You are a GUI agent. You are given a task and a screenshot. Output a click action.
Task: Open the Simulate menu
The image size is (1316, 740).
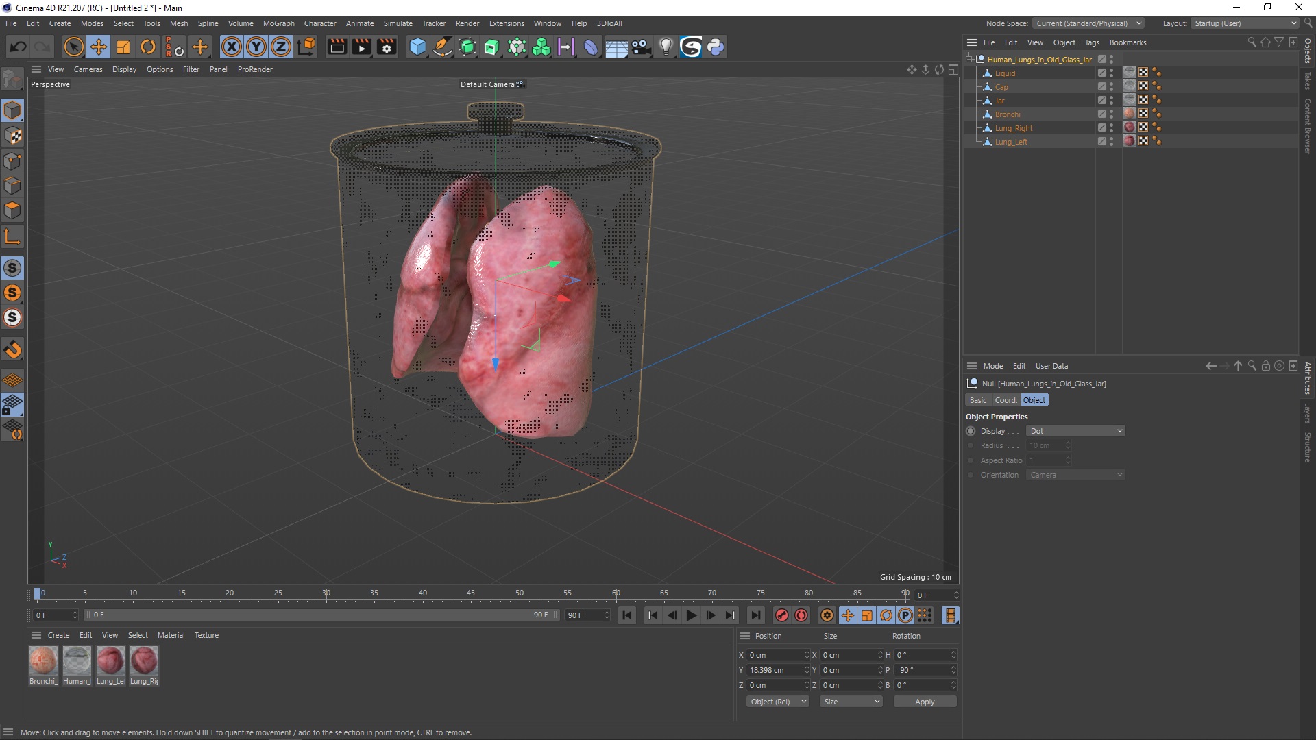click(398, 23)
